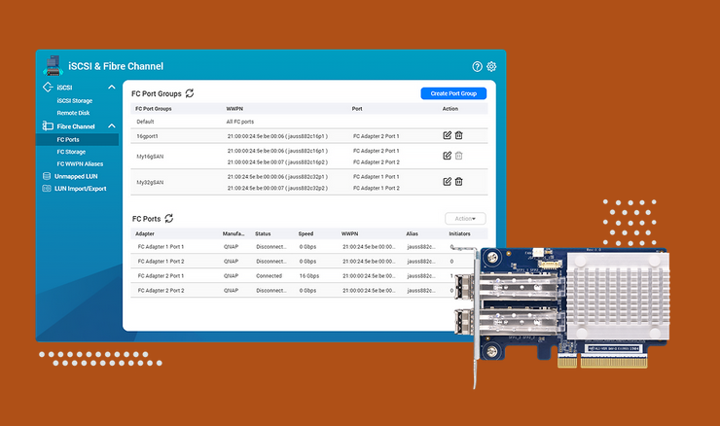Select FC Adapter 2 Port 1 row

(x=303, y=276)
